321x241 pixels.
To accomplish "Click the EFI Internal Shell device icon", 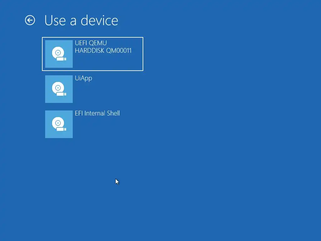I will (59, 124).
